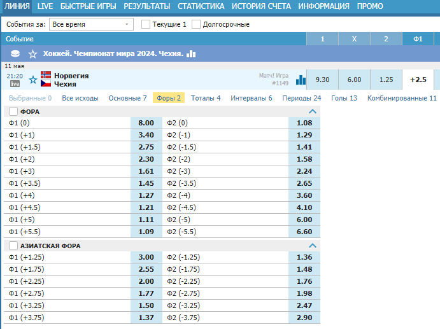
Task: Open ПРОМО menu item
Action: [370, 6]
